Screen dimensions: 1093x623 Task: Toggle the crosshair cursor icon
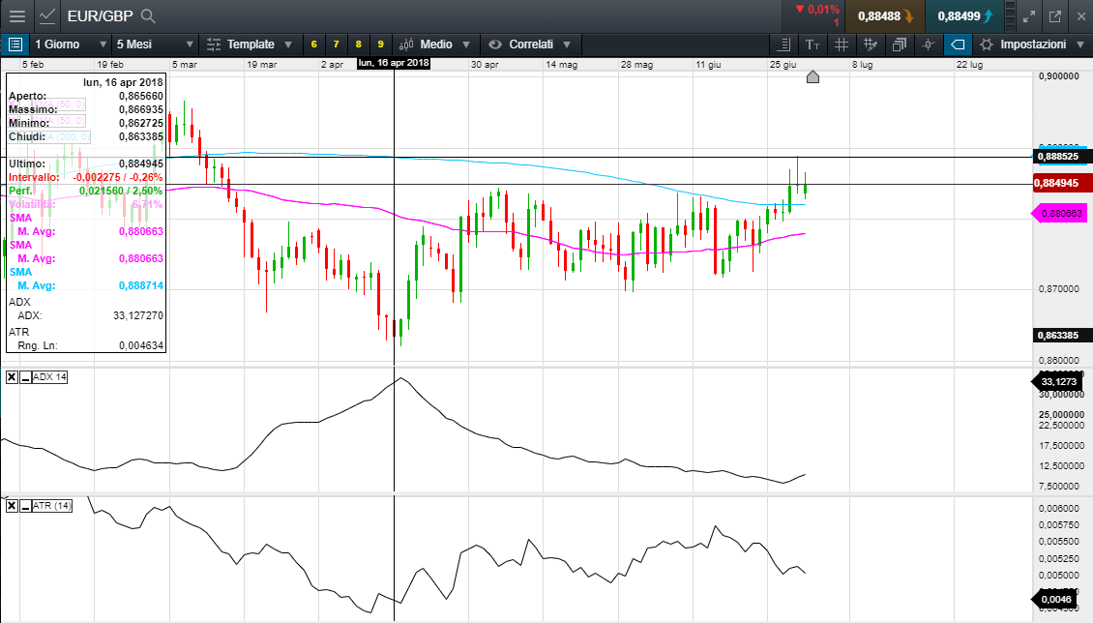point(929,44)
